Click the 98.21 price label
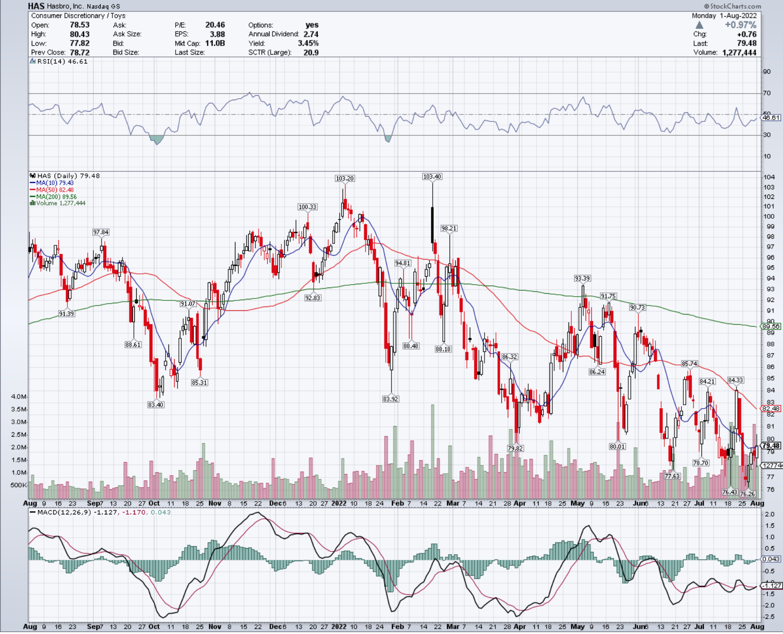Image resolution: width=783 pixels, height=634 pixels. (448, 228)
